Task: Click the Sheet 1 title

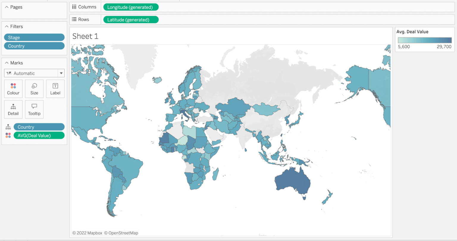Action: (x=85, y=36)
